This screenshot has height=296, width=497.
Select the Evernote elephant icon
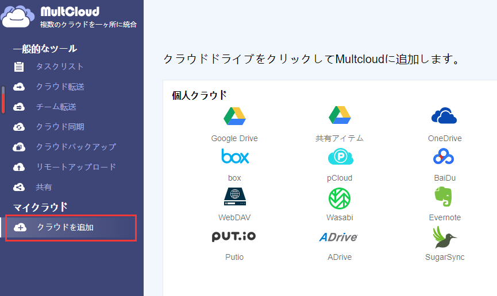tap(444, 197)
